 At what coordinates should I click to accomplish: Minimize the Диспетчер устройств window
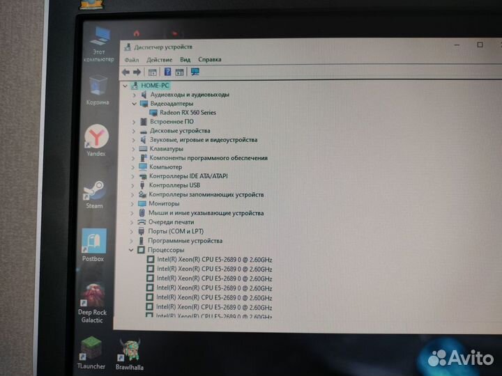(457, 45)
